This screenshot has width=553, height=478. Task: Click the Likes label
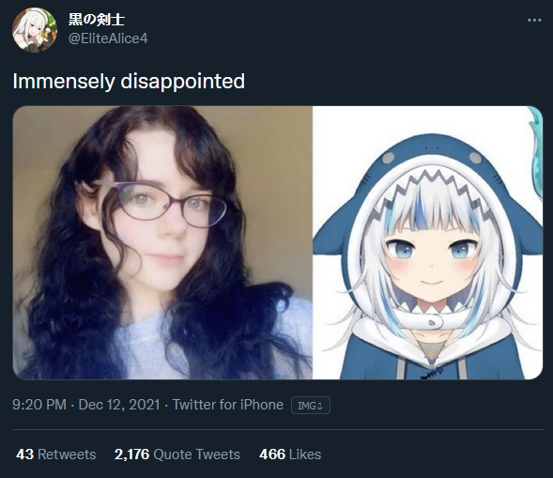305,455
